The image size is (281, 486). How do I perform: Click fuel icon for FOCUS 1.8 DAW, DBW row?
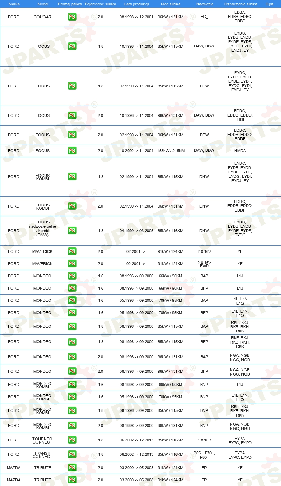pos(72,46)
